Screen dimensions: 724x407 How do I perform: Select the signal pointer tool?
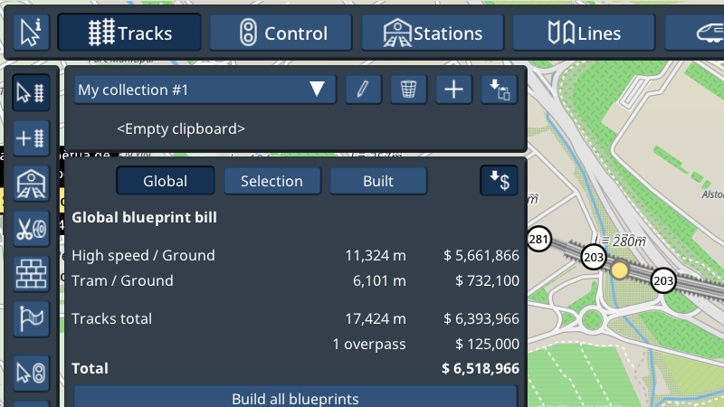point(31,372)
